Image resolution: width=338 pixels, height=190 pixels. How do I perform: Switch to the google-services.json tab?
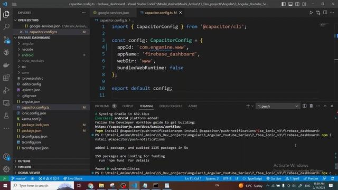pyautogui.click(x=114, y=13)
